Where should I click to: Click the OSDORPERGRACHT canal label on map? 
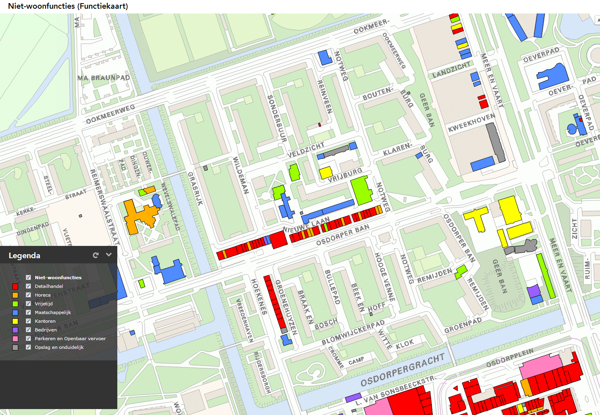pyautogui.click(x=402, y=371)
